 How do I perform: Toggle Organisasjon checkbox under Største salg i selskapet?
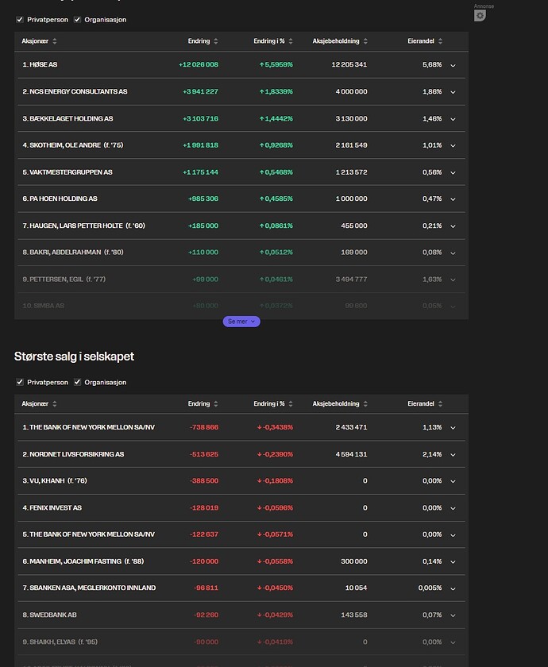(x=77, y=383)
